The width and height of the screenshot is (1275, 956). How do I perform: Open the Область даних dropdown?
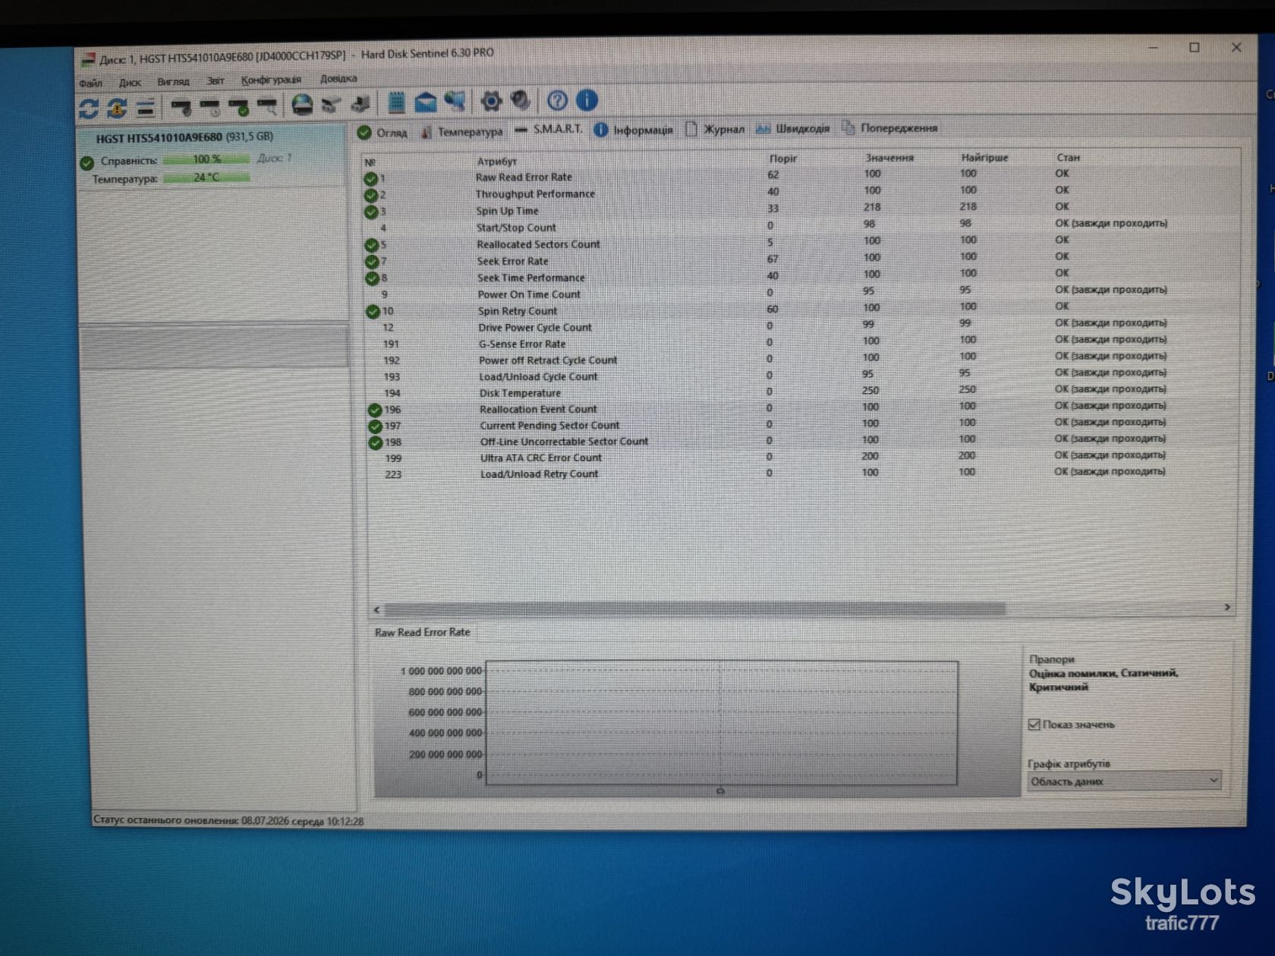(x=1124, y=781)
